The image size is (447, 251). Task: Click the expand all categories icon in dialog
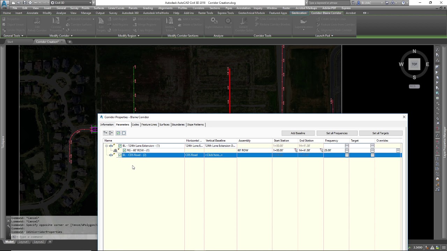[x=105, y=133]
